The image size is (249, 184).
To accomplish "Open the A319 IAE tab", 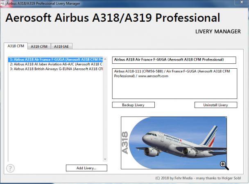I will coord(61,47).
